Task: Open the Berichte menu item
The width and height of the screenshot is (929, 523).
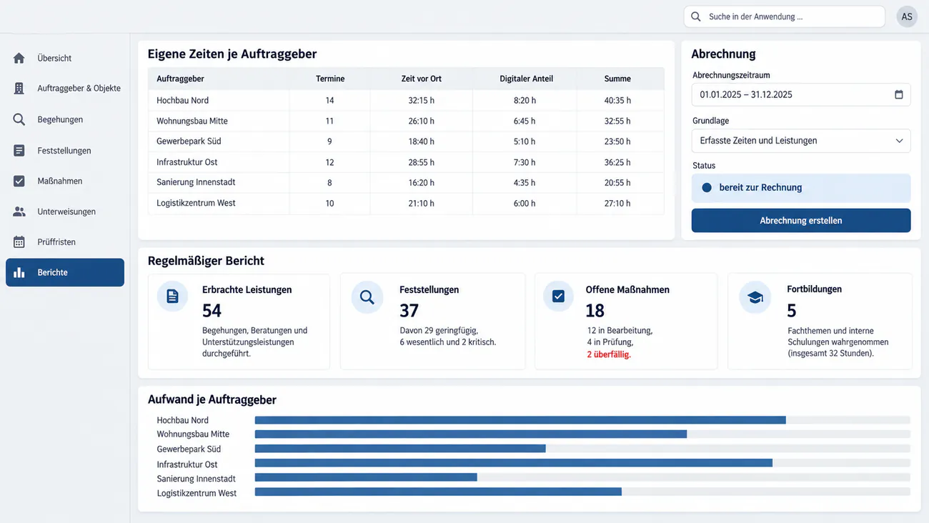Action: (65, 272)
